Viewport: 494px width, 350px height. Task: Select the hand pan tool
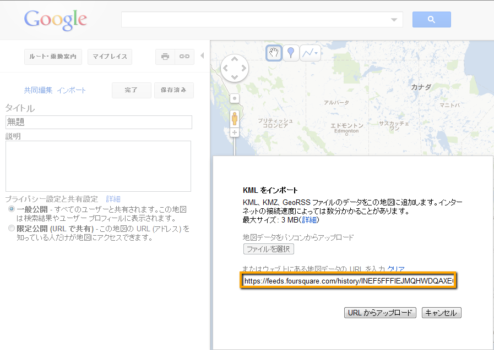point(274,53)
